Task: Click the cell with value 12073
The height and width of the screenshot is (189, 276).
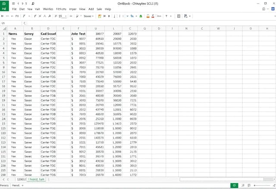Action: 130,34
